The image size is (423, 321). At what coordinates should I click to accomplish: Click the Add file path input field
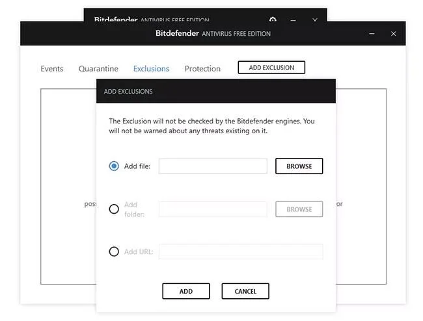(x=213, y=166)
